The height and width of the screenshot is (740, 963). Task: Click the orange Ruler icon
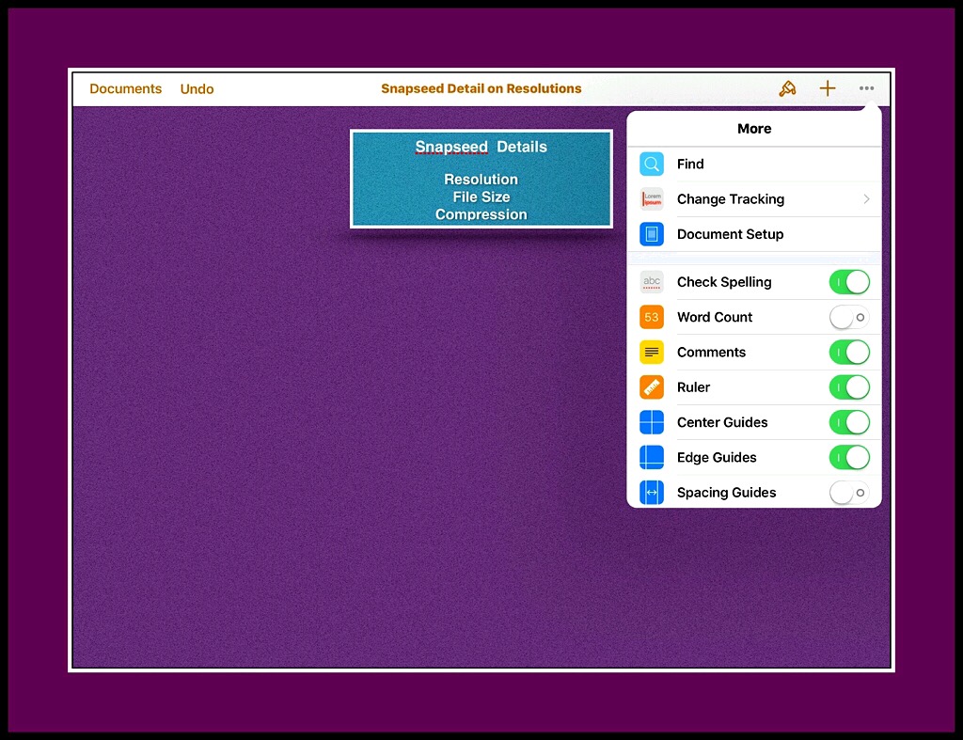(x=652, y=387)
